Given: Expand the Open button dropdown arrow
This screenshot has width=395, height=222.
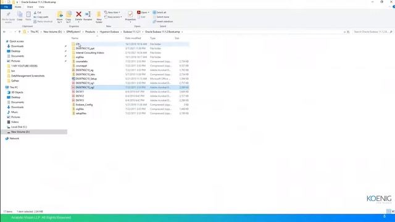Looking at the screenshot, I should pyautogui.click(x=149, y=12).
